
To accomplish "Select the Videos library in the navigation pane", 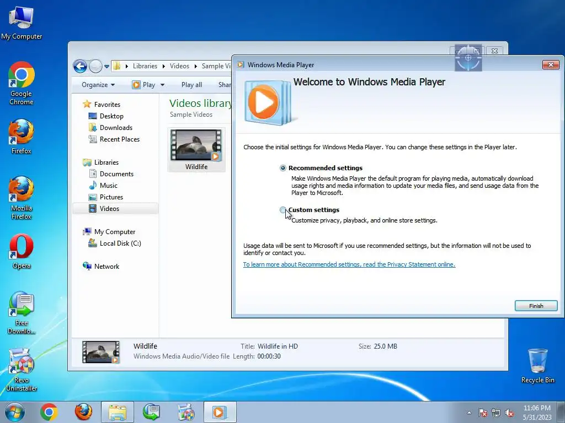I will pyautogui.click(x=115, y=209).
